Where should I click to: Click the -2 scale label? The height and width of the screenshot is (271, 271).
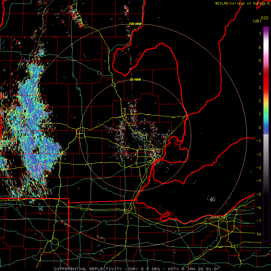259,154
